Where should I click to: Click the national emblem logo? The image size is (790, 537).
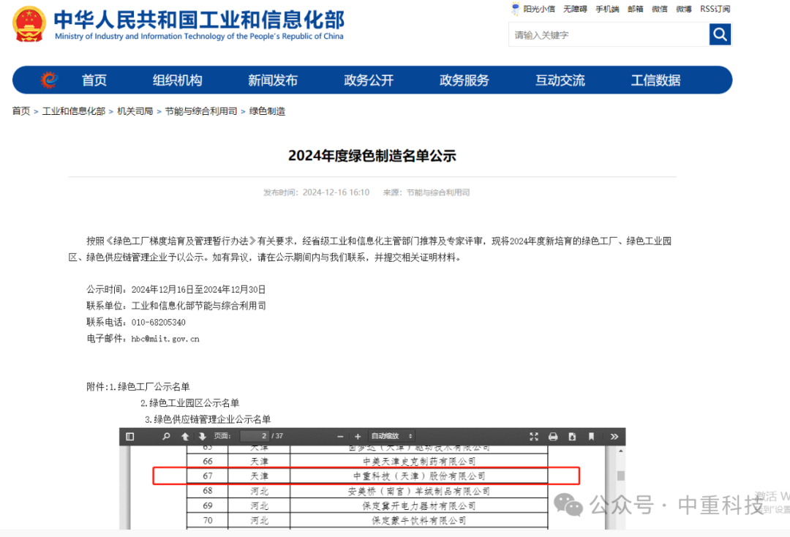pos(29,23)
